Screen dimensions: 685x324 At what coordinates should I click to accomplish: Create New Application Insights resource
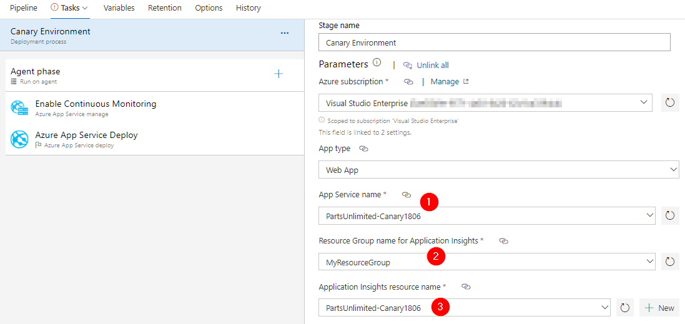pos(659,308)
